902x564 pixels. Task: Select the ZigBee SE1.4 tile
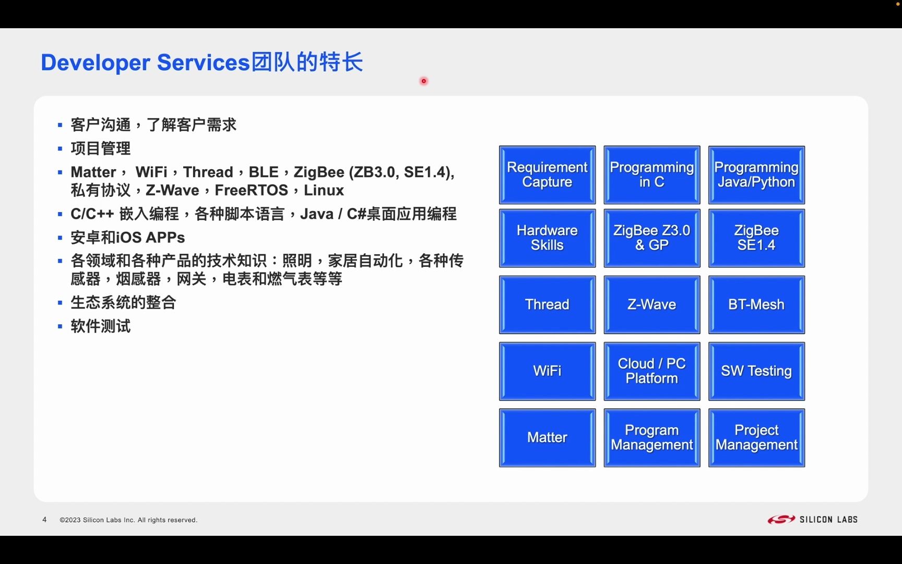[x=756, y=238]
